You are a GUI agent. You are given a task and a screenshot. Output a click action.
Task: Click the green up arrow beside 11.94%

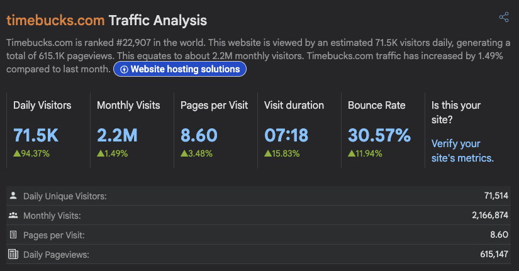pyautogui.click(x=351, y=153)
